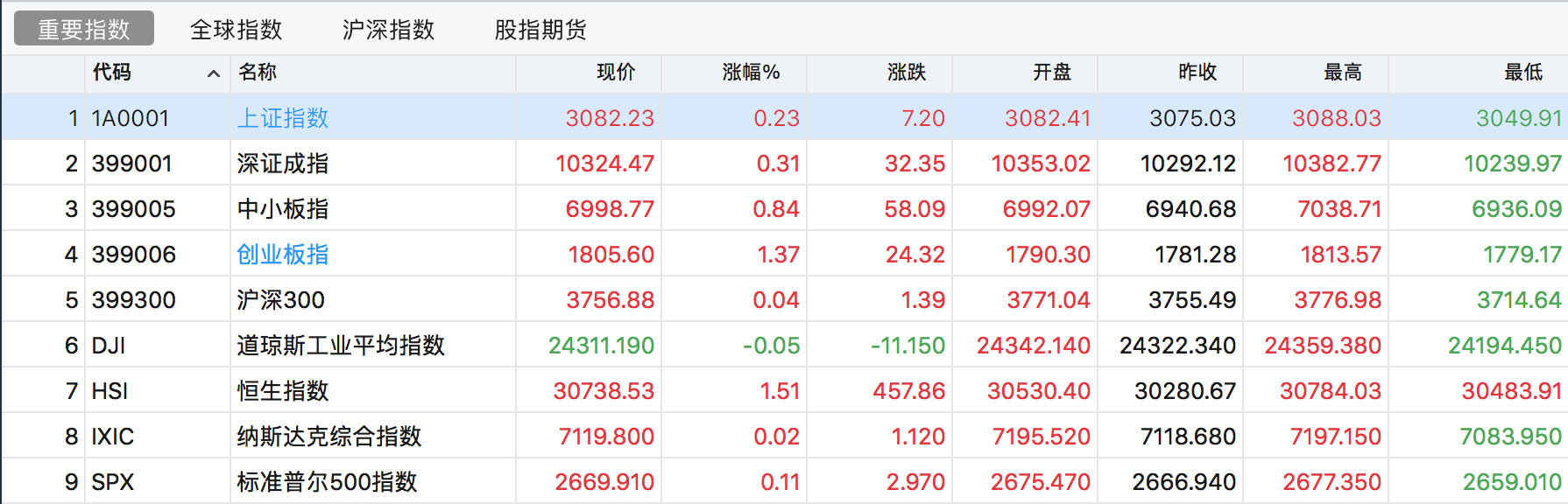The width and height of the screenshot is (1568, 504).
Task: Switch to the 股指期货 tab
Action: click(x=540, y=30)
